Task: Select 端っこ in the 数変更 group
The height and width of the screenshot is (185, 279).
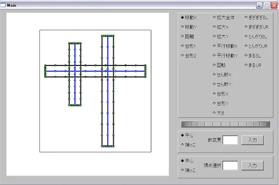Action: pos(188,145)
